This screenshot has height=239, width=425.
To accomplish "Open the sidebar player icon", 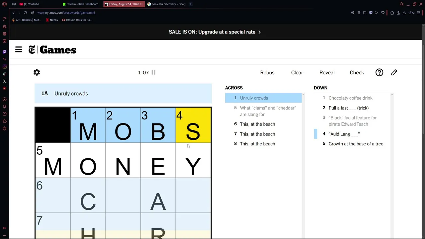I will (4, 99).
